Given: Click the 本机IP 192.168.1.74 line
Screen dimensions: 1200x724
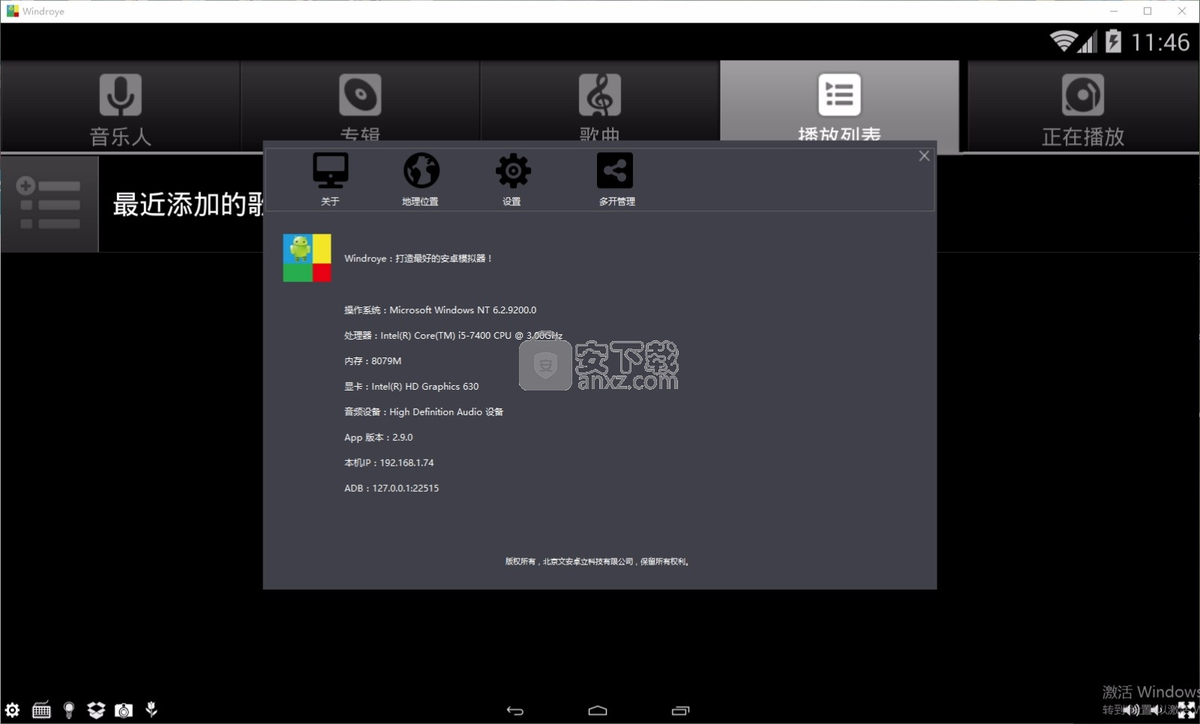Looking at the screenshot, I should (389, 463).
